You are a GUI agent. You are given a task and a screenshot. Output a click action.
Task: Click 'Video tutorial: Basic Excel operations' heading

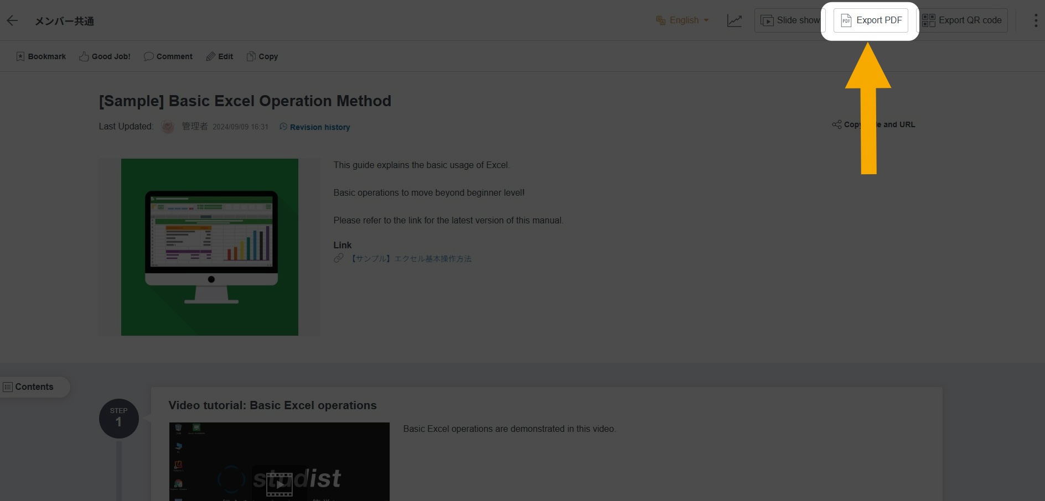click(272, 405)
